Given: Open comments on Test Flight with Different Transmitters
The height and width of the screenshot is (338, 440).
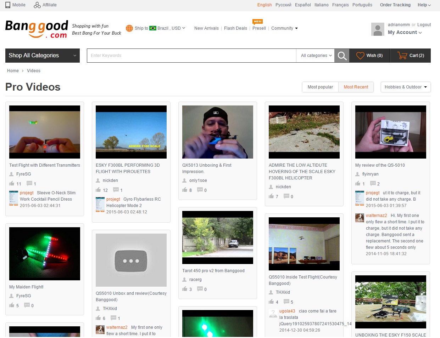Looking at the screenshot, I should coord(29,184).
